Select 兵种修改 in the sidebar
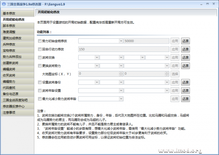This screenshot has width=219, height=155. coord(17,44)
